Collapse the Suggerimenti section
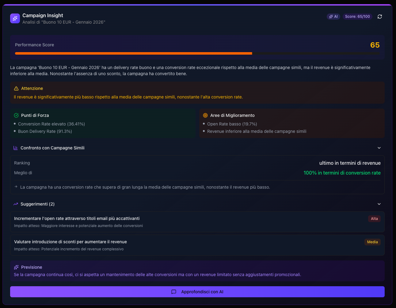Screen dimensions: 396x308 (x=379, y=204)
